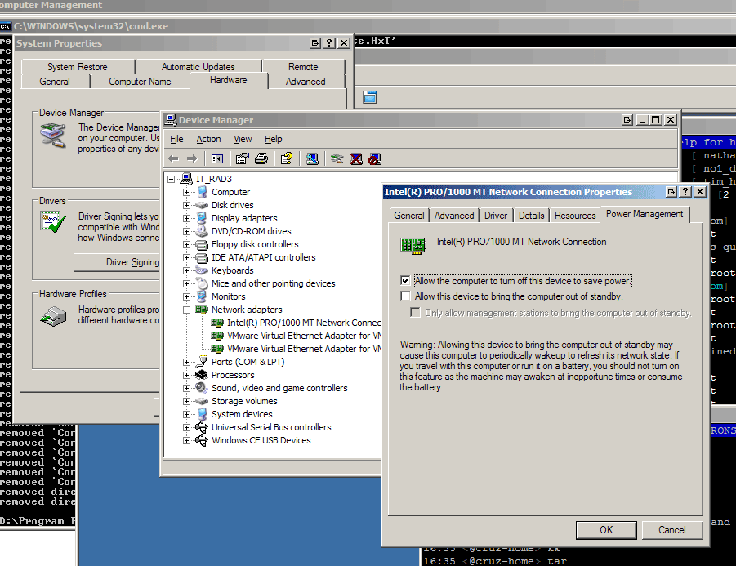Screen dimensions: 736x566
Task: Expand the Floppy disk controllers node
Action: [x=187, y=244]
